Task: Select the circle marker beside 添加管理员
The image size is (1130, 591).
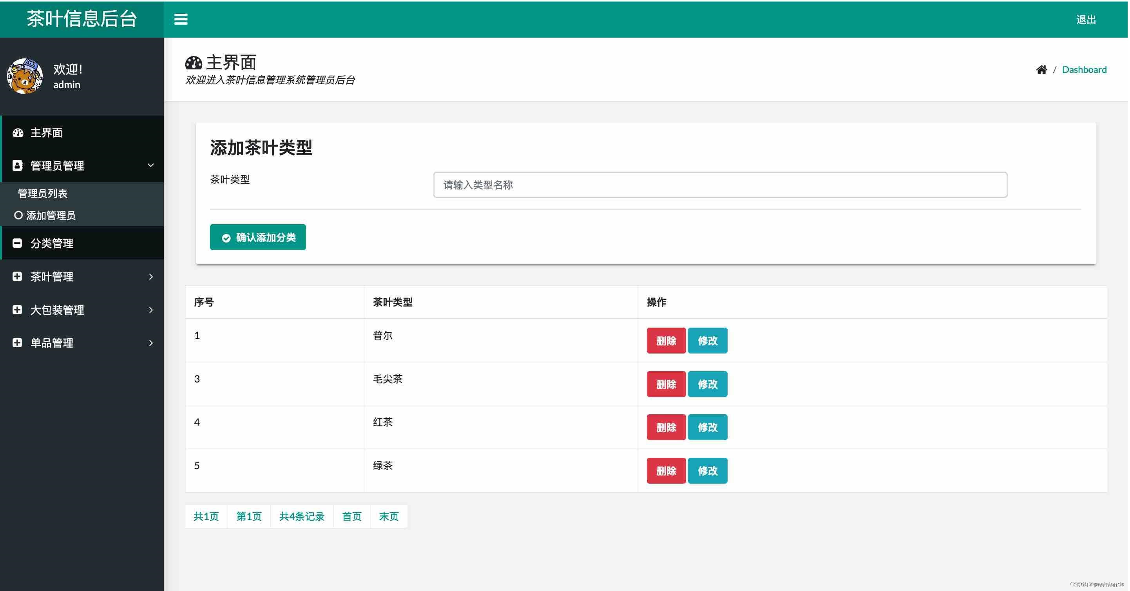Action: tap(18, 215)
